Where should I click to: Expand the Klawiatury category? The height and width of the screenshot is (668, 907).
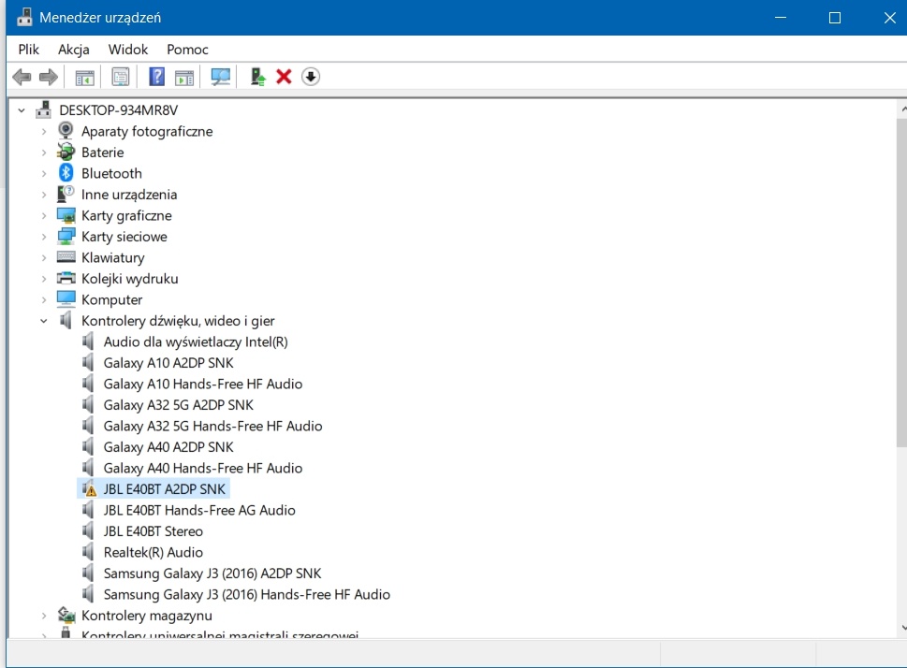click(44, 258)
